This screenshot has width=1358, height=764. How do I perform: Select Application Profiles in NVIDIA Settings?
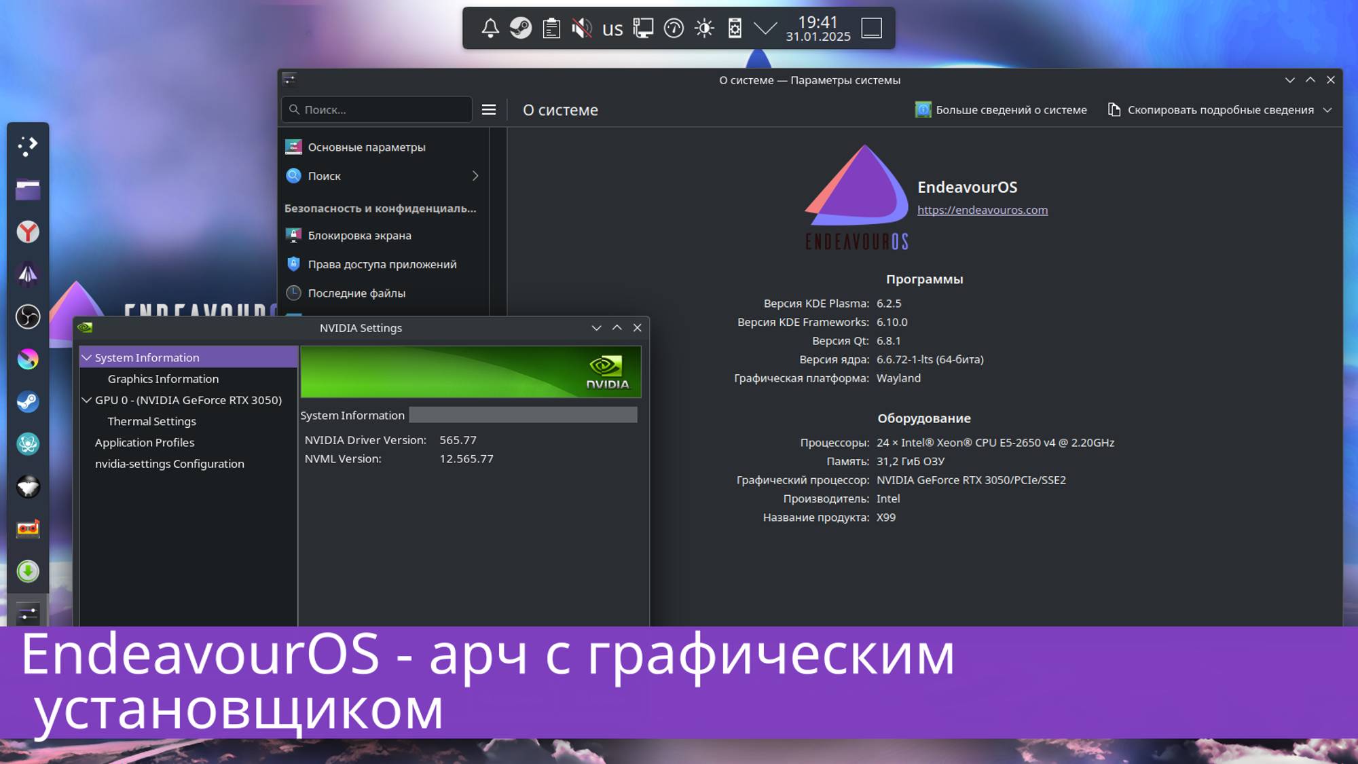144,442
